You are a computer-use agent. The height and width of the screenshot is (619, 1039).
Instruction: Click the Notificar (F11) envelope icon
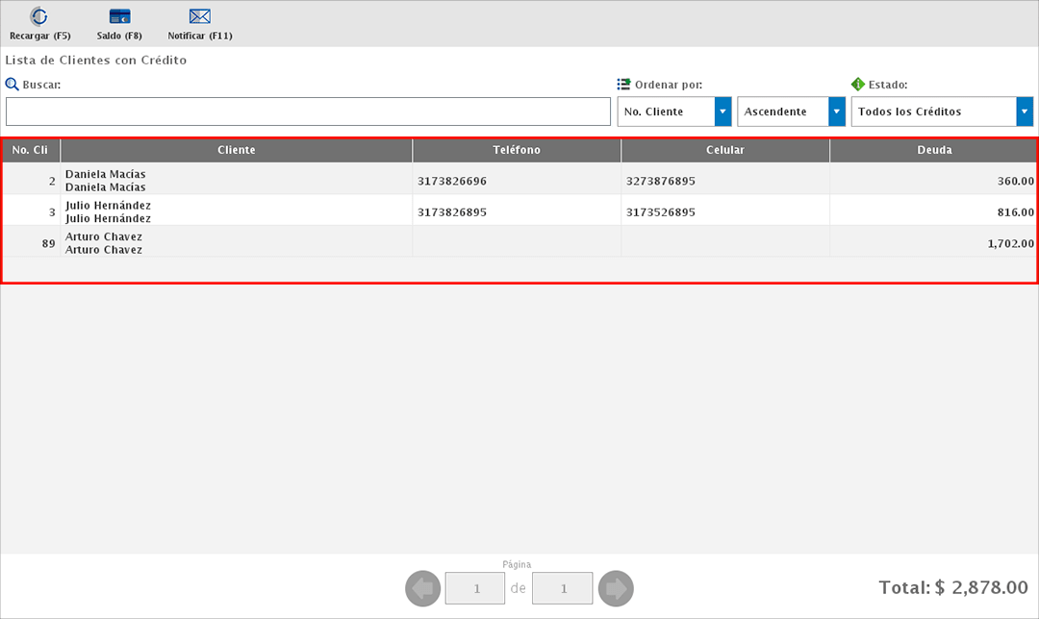(x=199, y=16)
